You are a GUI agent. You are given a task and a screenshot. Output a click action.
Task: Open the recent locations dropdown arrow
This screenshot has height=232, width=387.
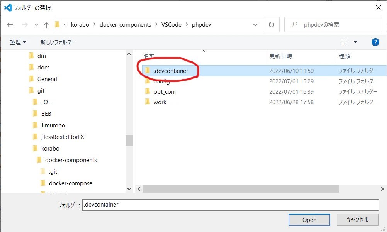(x=36, y=25)
